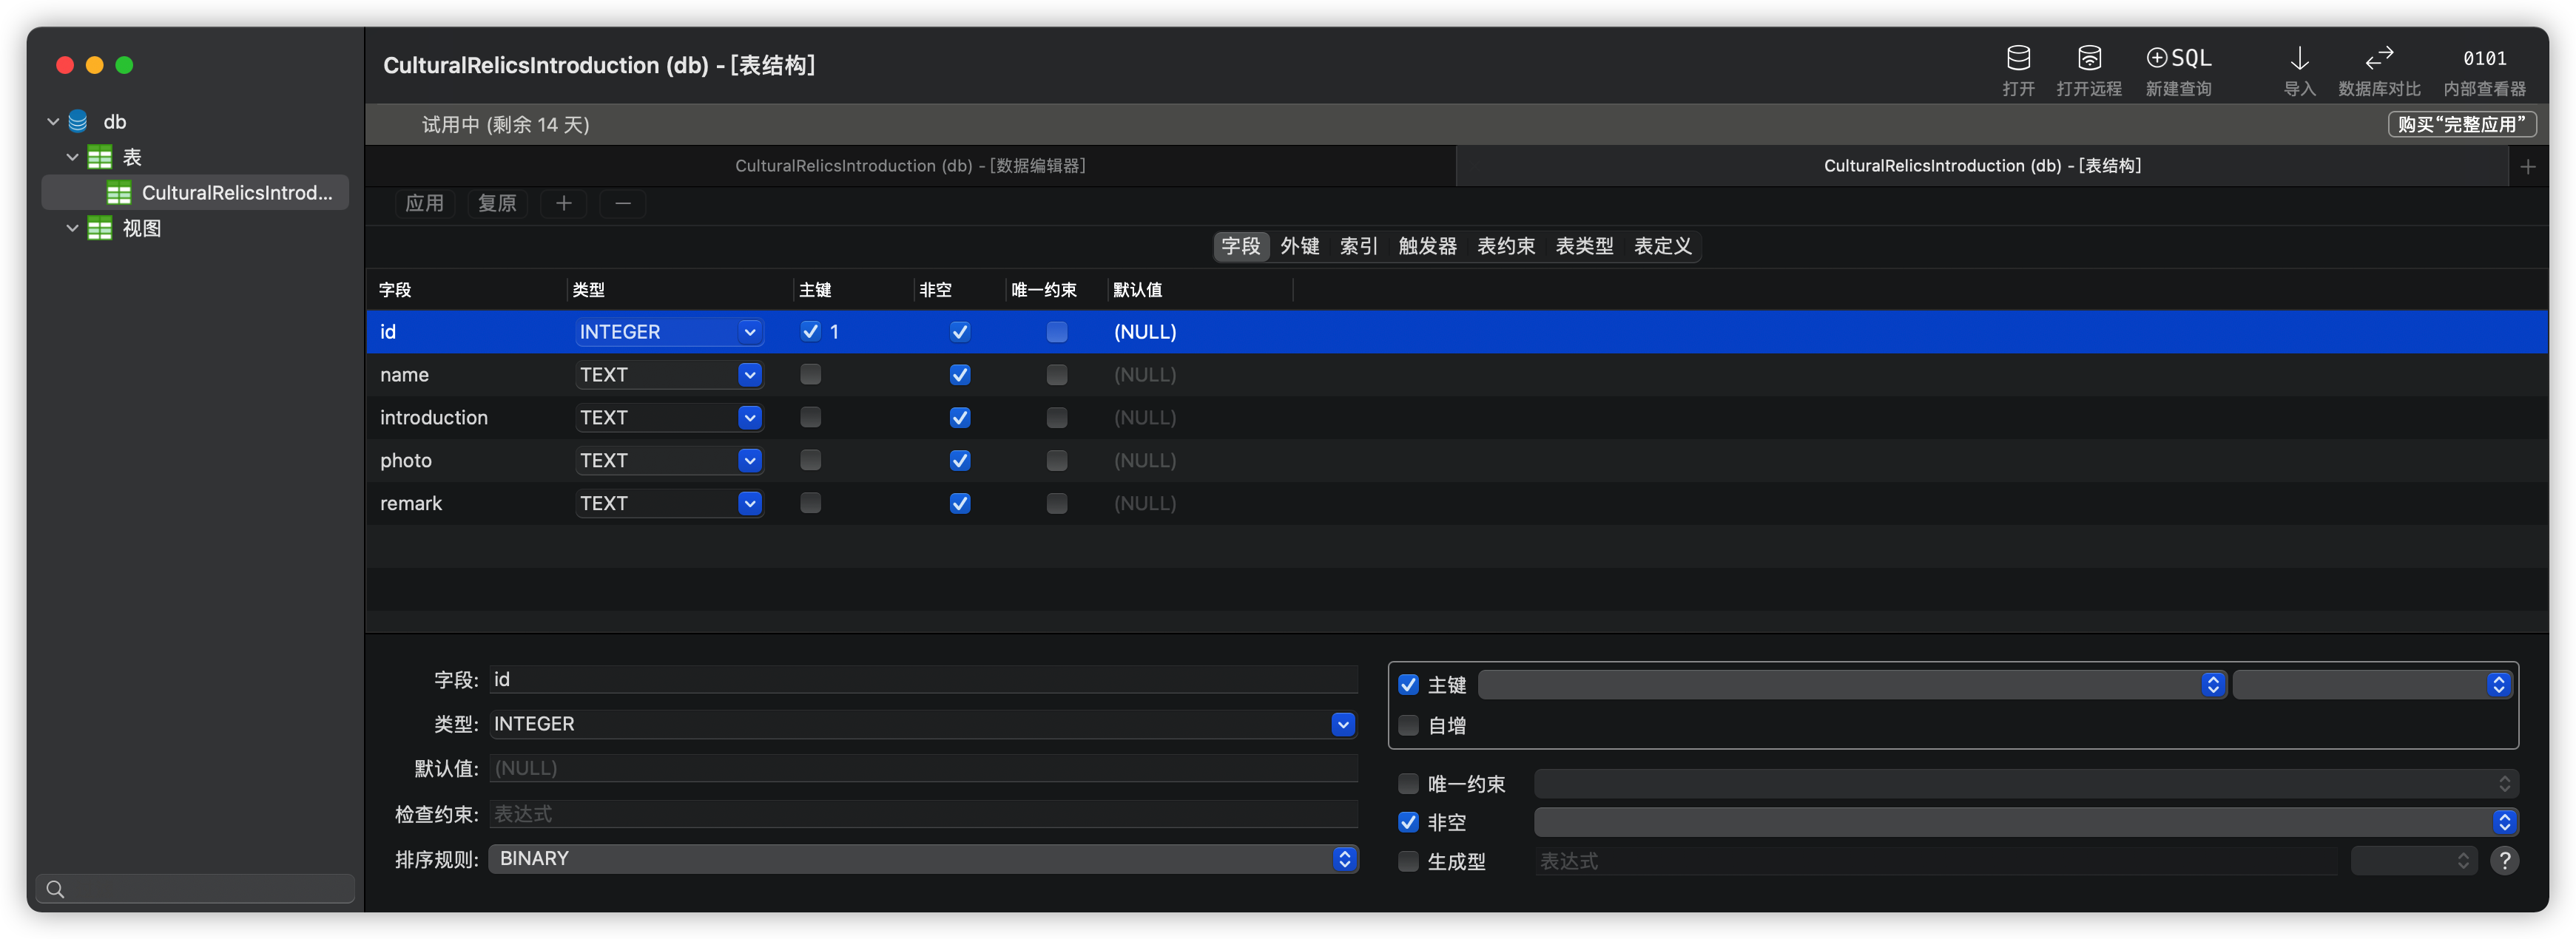Click the Open Remote database icon
The width and height of the screenshot is (2576, 939).
pyautogui.click(x=2089, y=59)
